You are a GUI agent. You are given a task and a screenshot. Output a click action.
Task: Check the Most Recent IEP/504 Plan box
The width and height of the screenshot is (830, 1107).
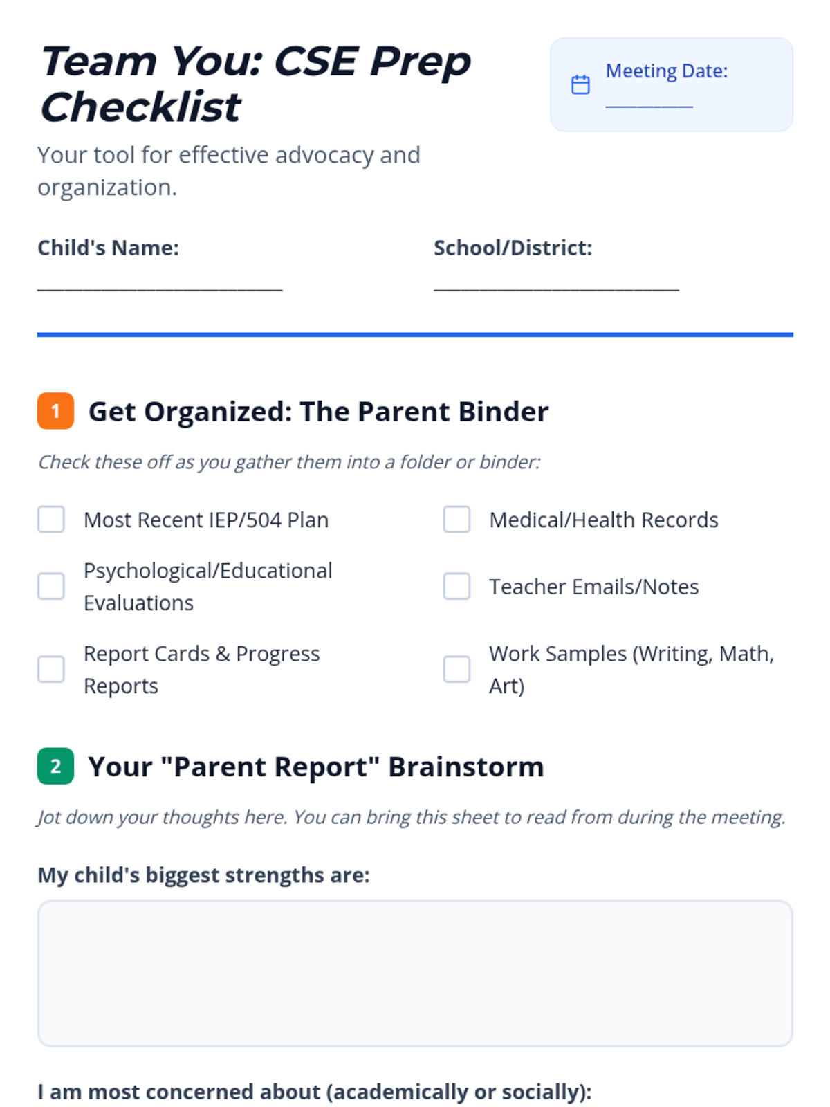click(x=51, y=520)
